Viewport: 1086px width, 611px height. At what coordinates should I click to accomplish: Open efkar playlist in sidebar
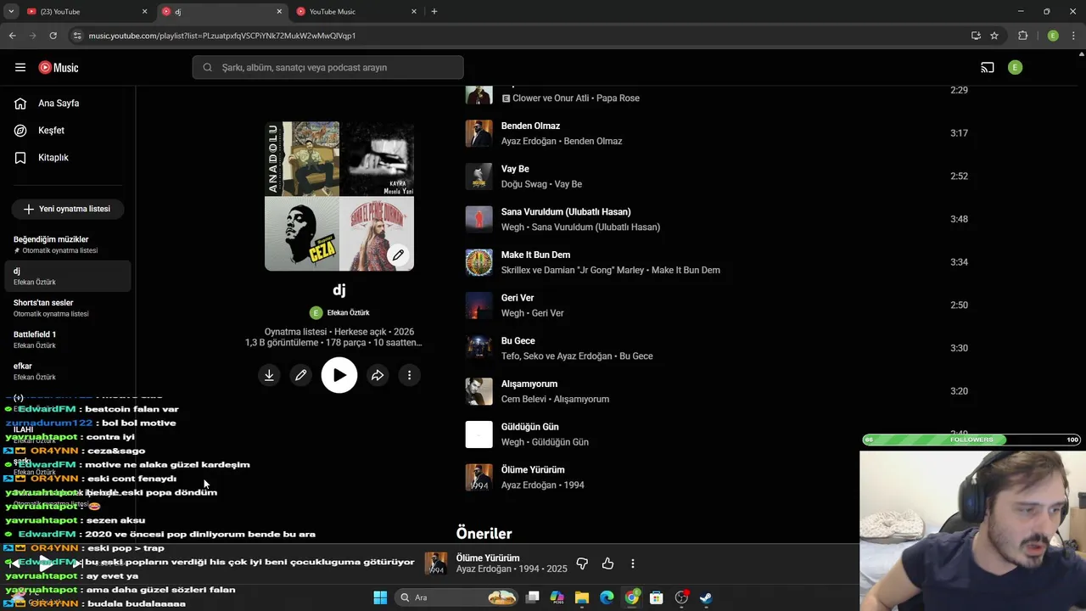point(68,371)
